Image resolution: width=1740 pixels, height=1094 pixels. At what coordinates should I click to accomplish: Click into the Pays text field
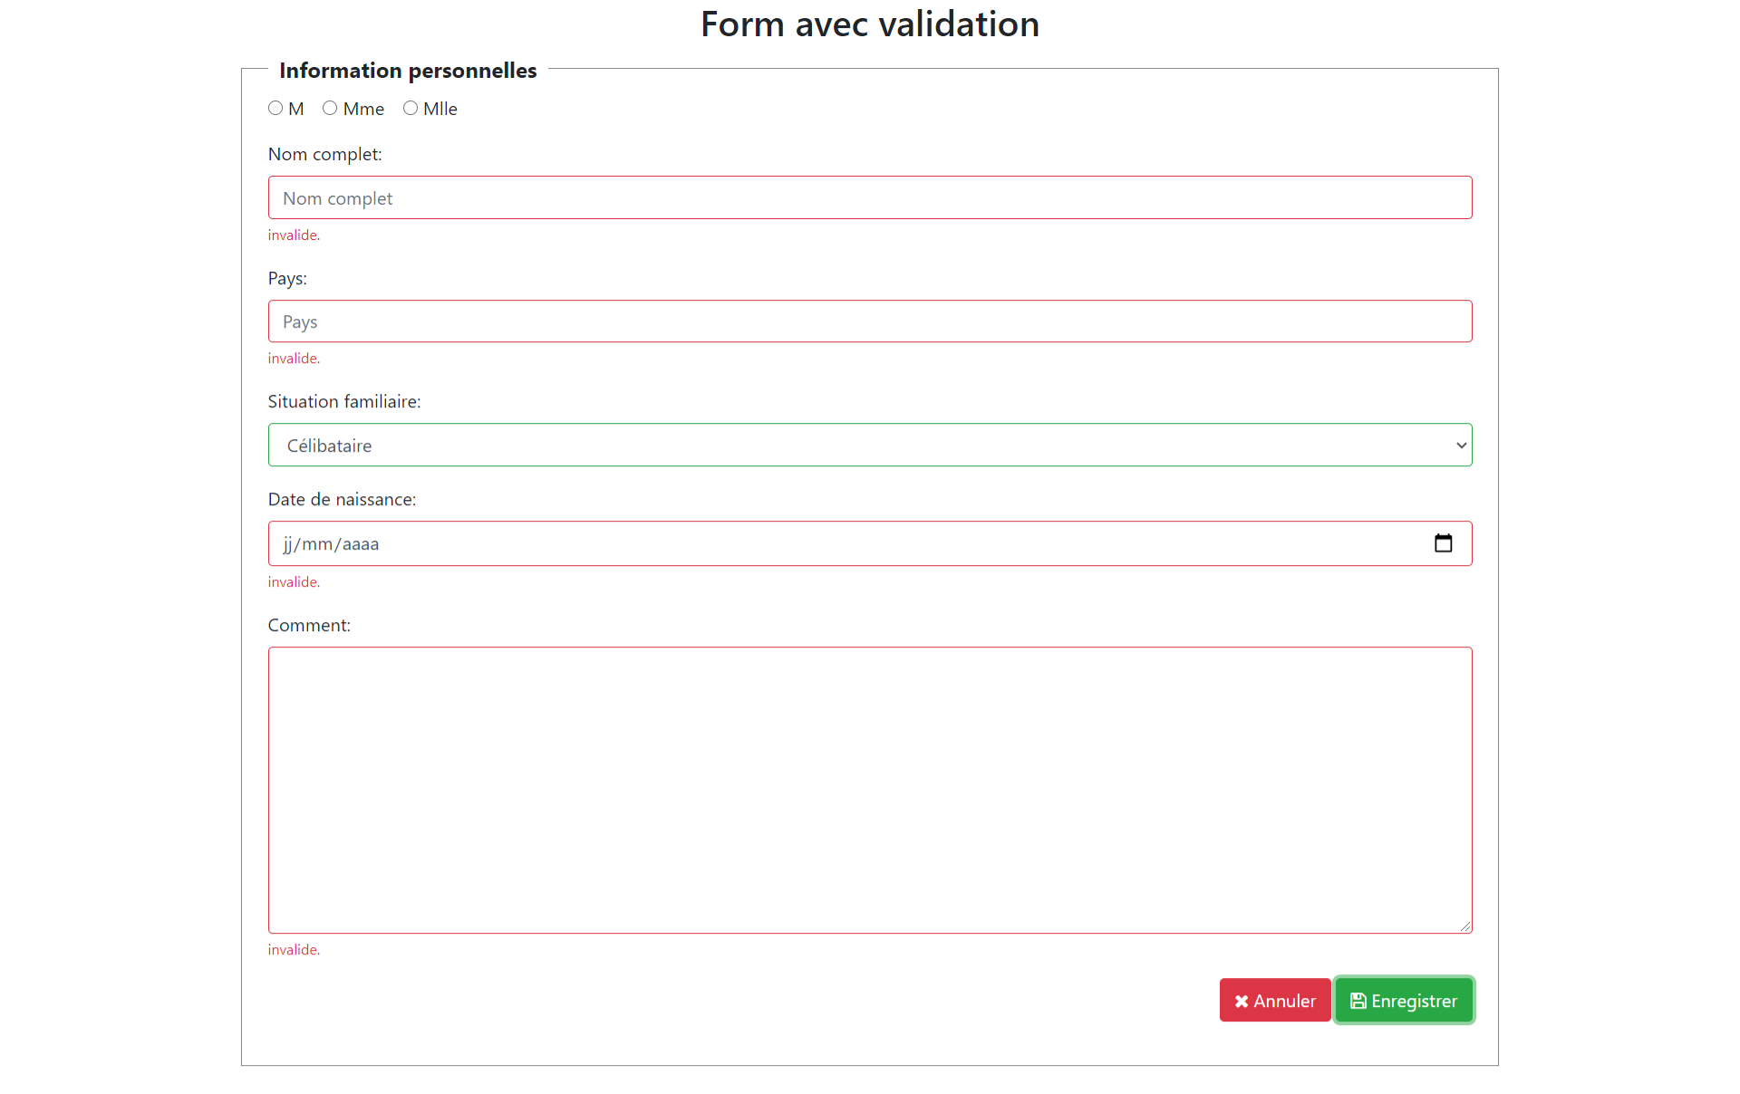[870, 321]
